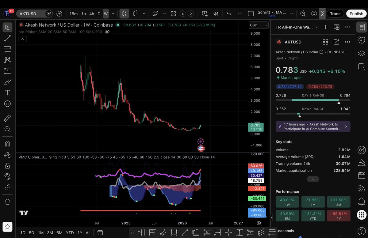This screenshot has width=368, height=238.
Task: Open chart settings hexagon icon
Action: (x=314, y=14)
